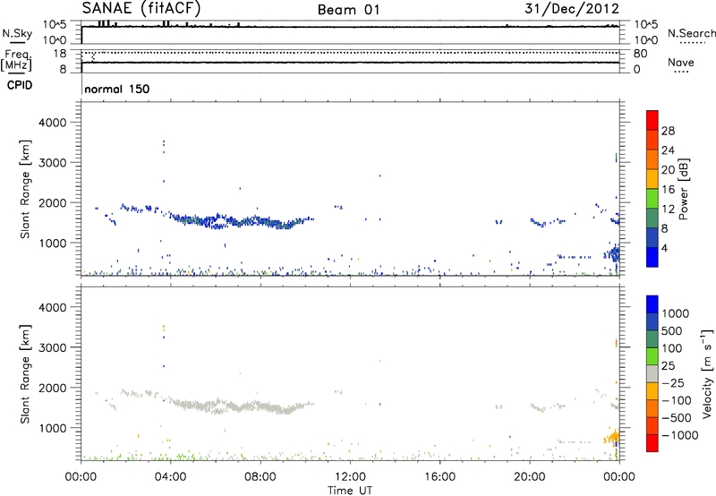Screen dimensions: 716x496
Task: Click the 16:00 time tick label
Action: point(439,477)
